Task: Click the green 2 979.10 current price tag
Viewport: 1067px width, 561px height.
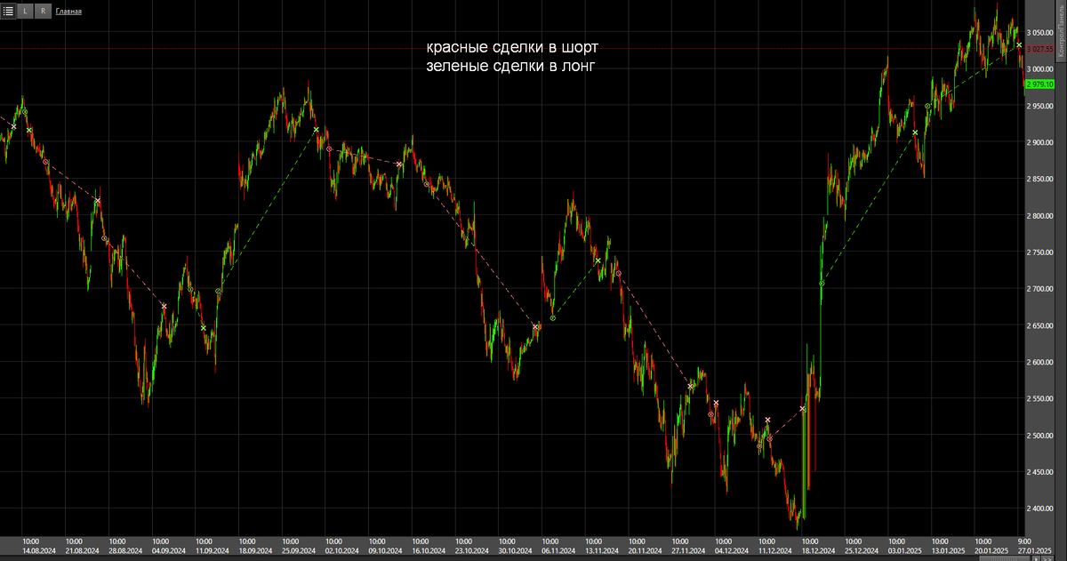Action: [1039, 84]
